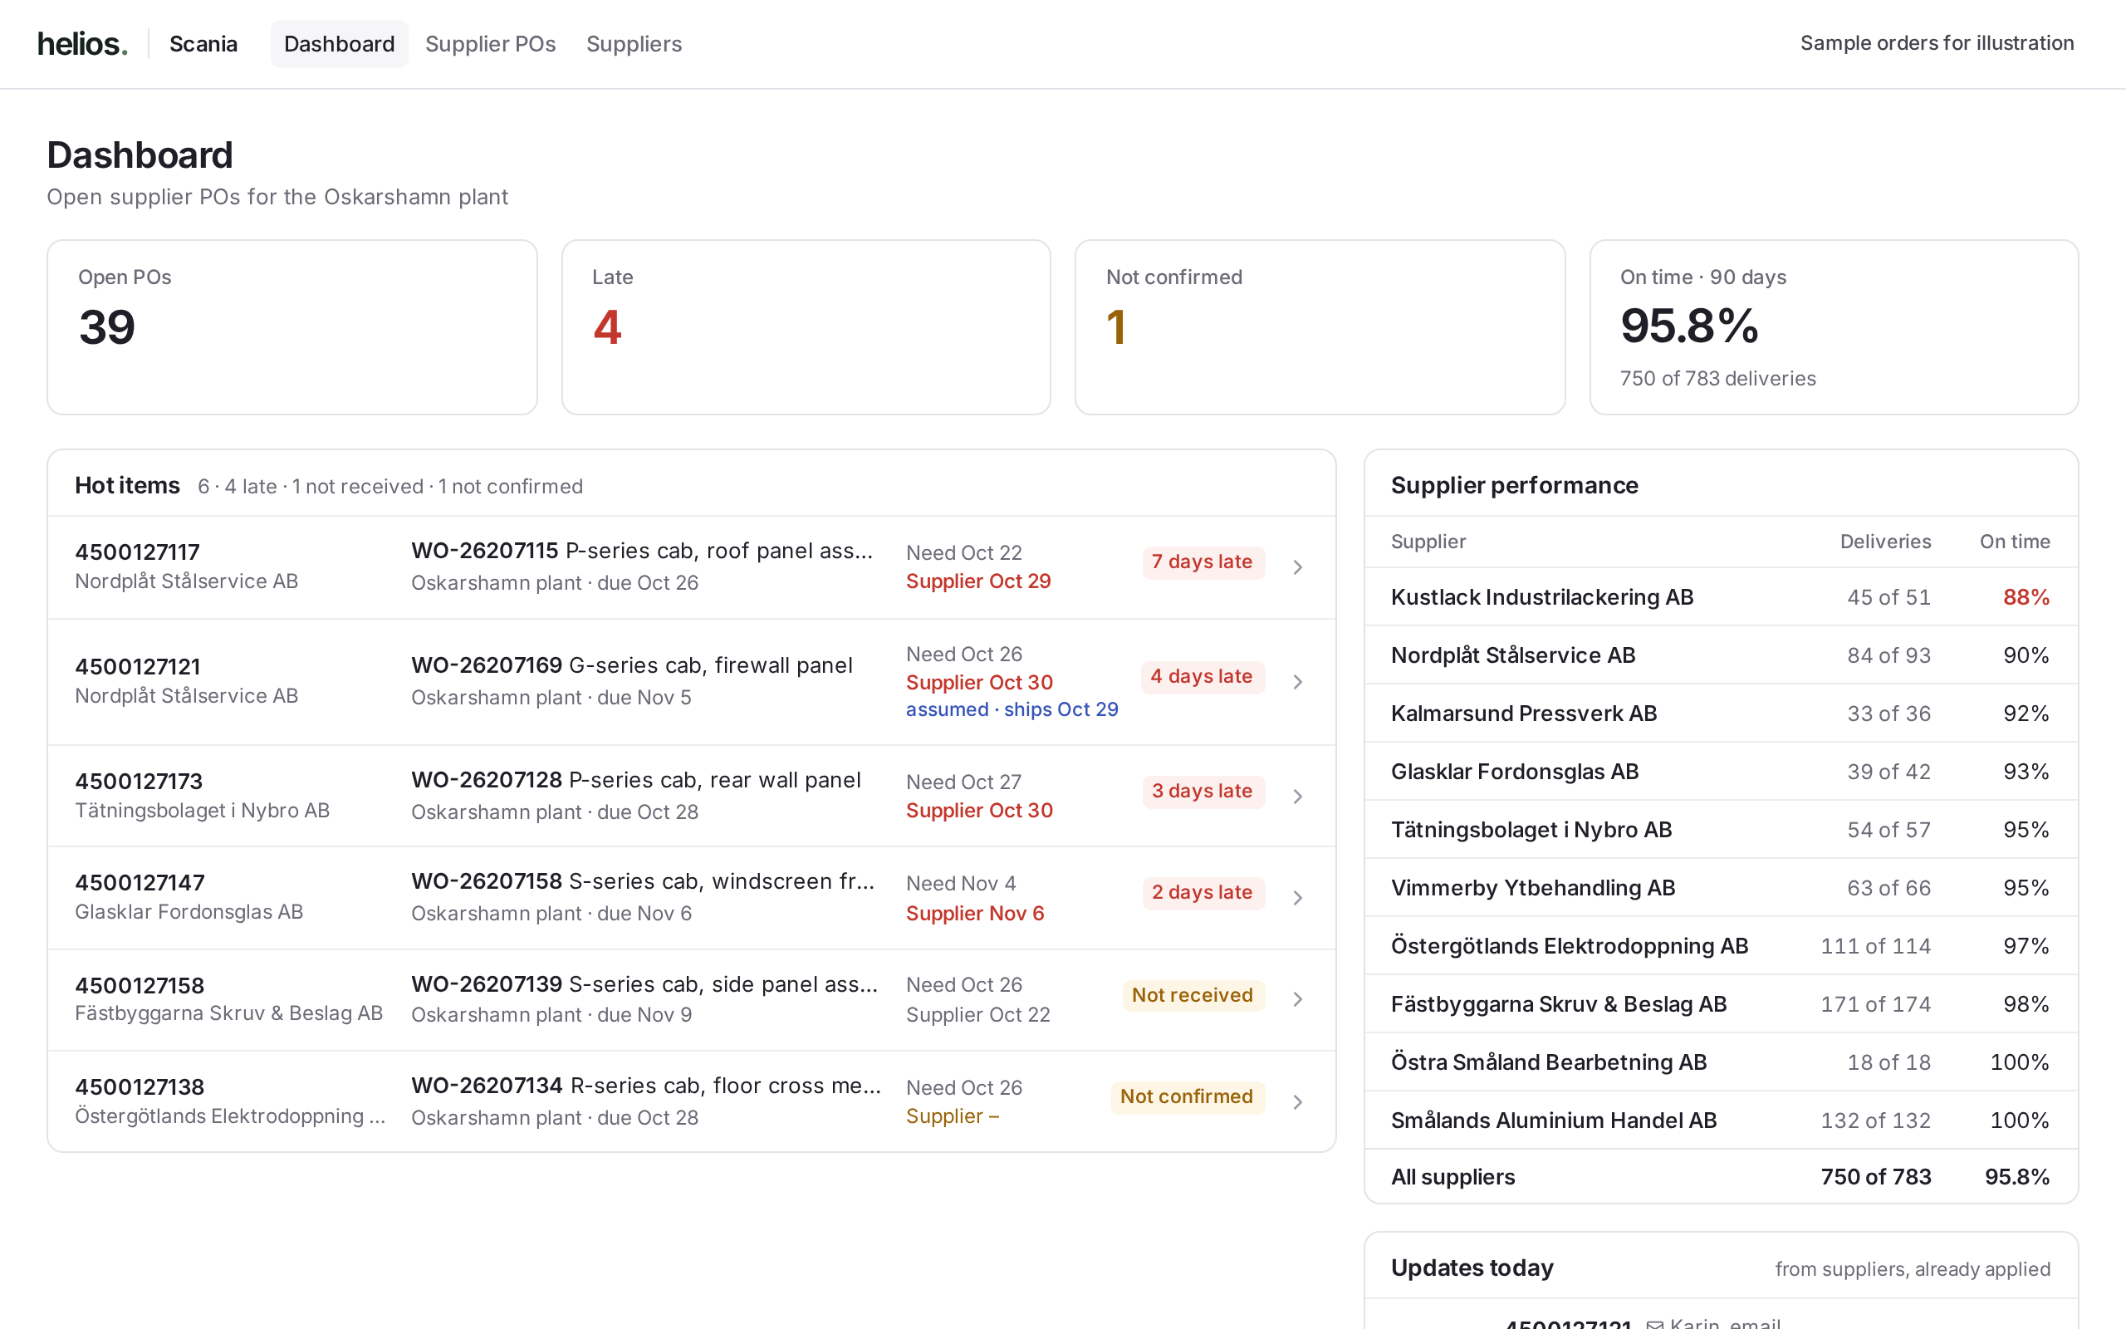Click the Deliveries column header
This screenshot has height=1329, width=2126.
(x=1885, y=542)
